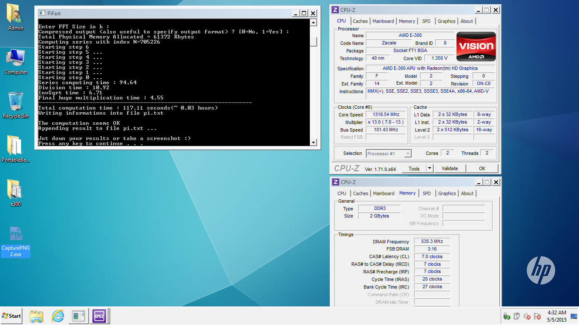
Task: Open the Processor #1 selection dropdown
Action: 389,154
